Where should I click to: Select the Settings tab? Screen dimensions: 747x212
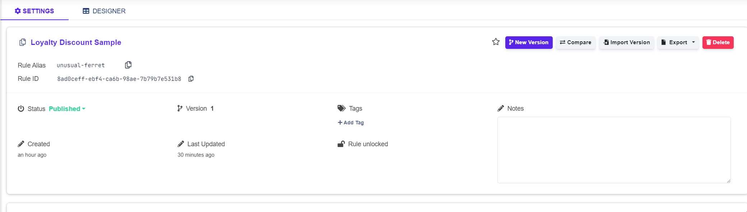[x=34, y=11]
